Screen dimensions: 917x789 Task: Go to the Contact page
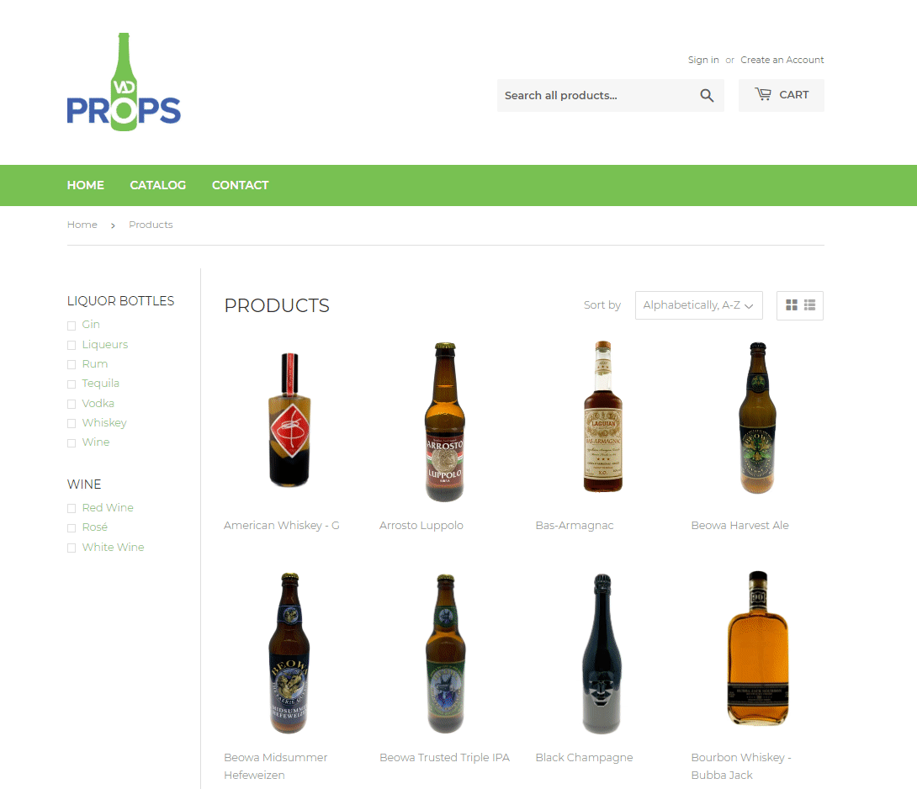tap(240, 185)
